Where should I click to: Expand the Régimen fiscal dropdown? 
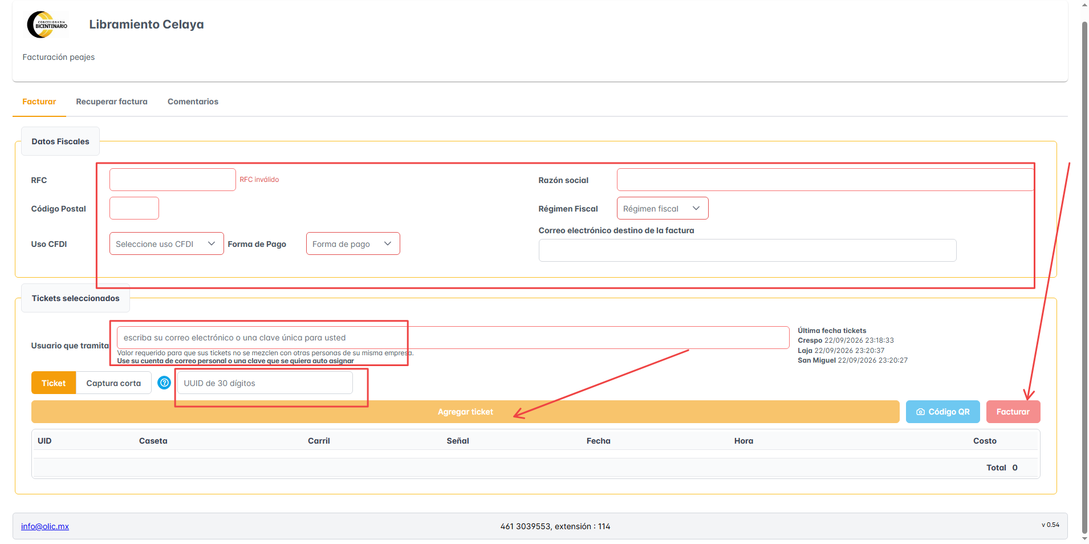point(663,209)
